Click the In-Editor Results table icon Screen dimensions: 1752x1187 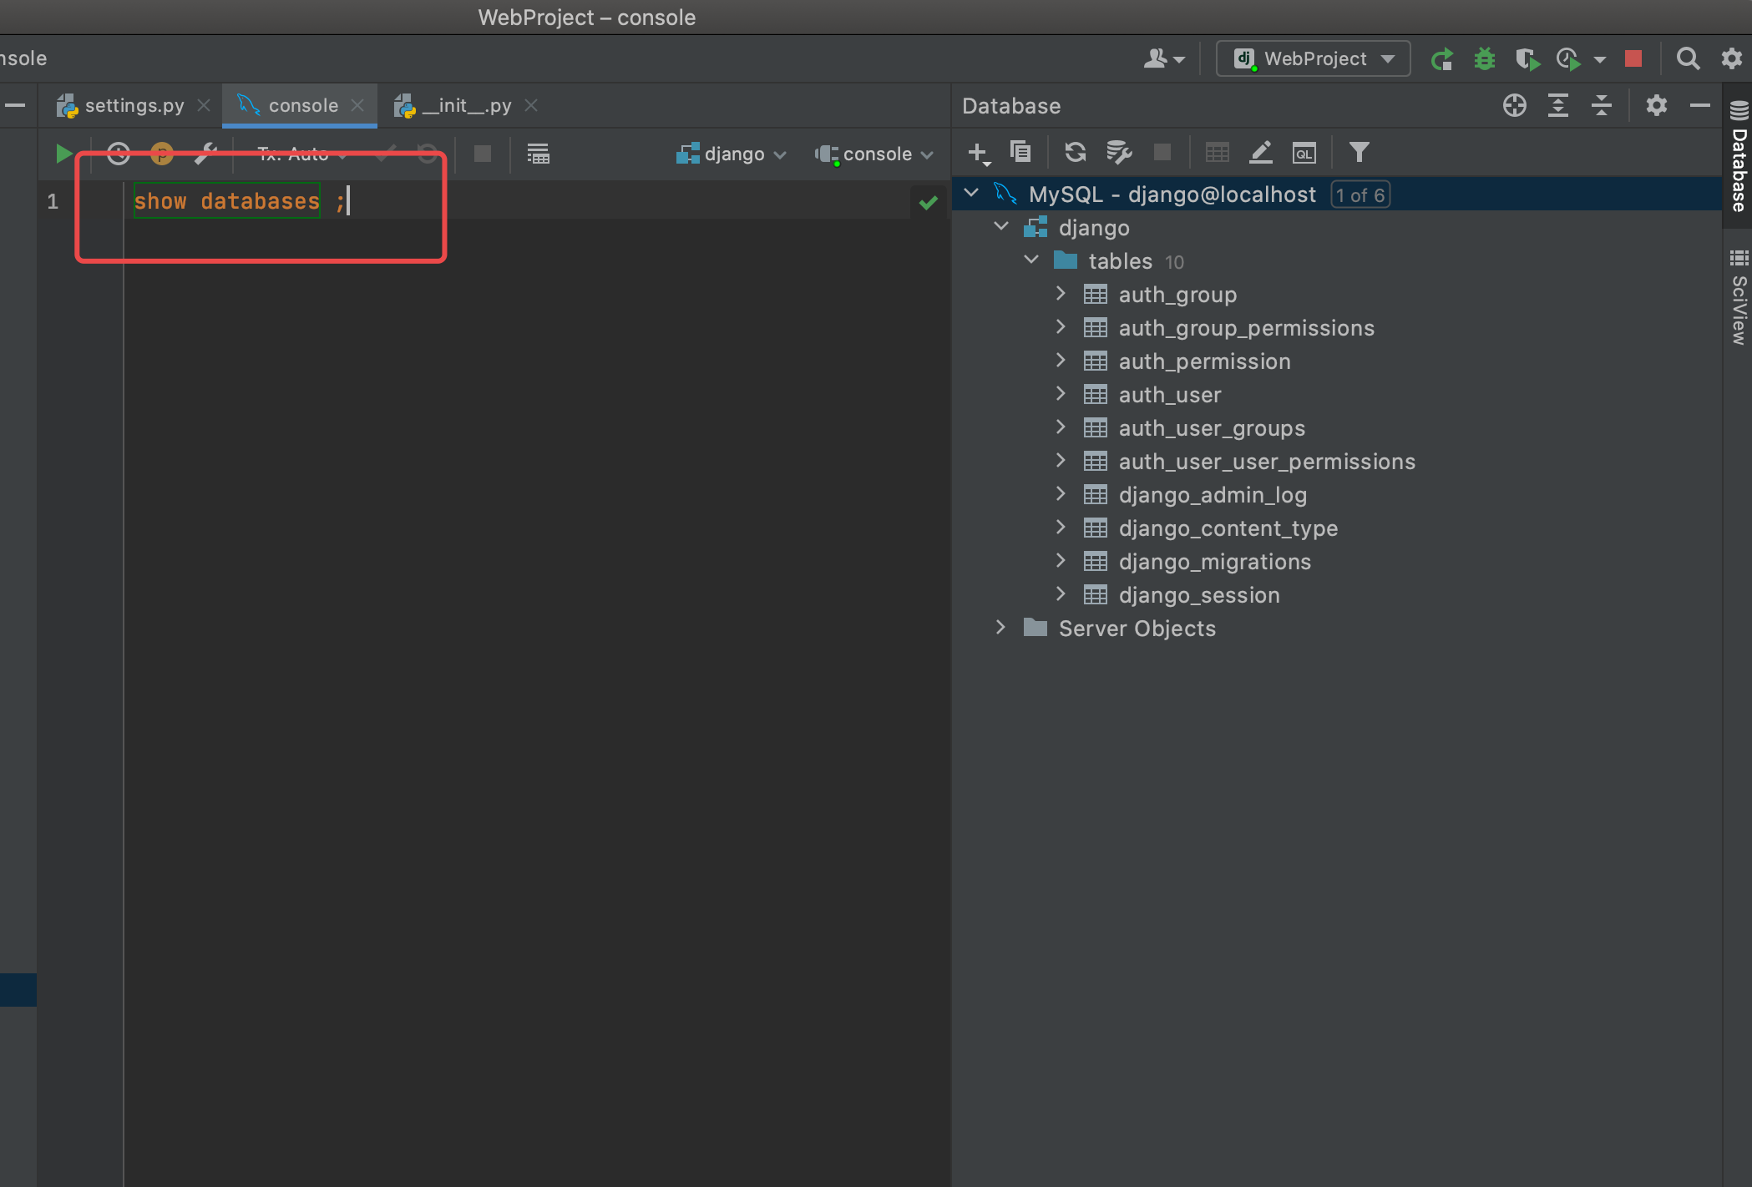(538, 154)
